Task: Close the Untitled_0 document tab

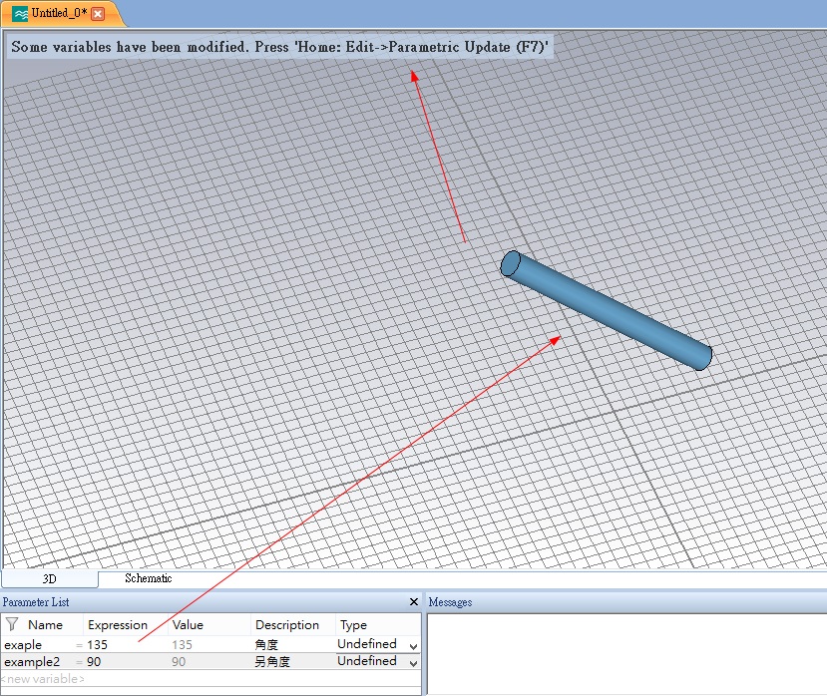Action: [98, 14]
